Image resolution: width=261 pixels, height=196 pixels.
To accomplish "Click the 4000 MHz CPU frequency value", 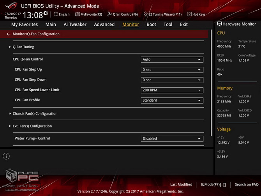I will (224, 46).
